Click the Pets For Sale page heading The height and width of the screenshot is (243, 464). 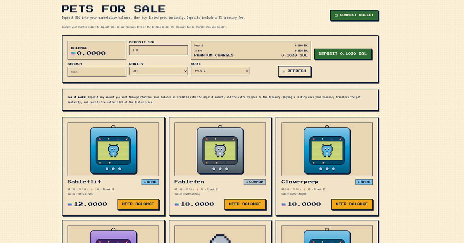114,9
